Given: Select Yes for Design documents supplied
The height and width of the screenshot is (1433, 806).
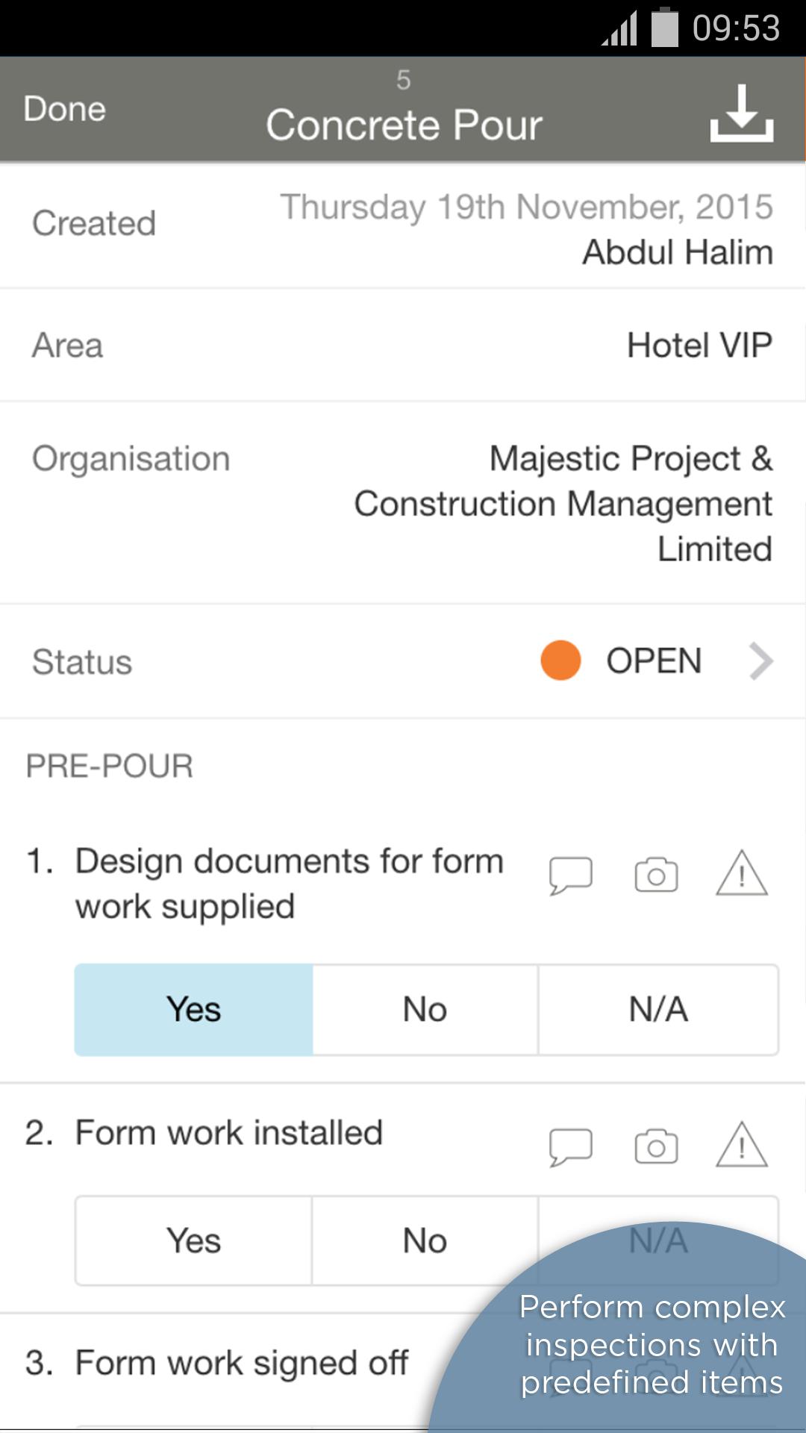Looking at the screenshot, I should [193, 1010].
